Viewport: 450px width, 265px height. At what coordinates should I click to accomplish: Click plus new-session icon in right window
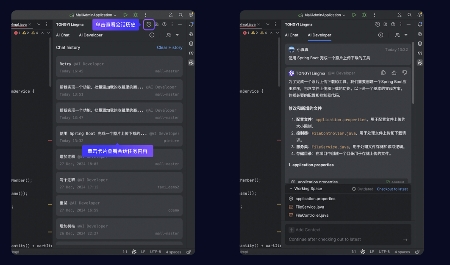click(381, 35)
